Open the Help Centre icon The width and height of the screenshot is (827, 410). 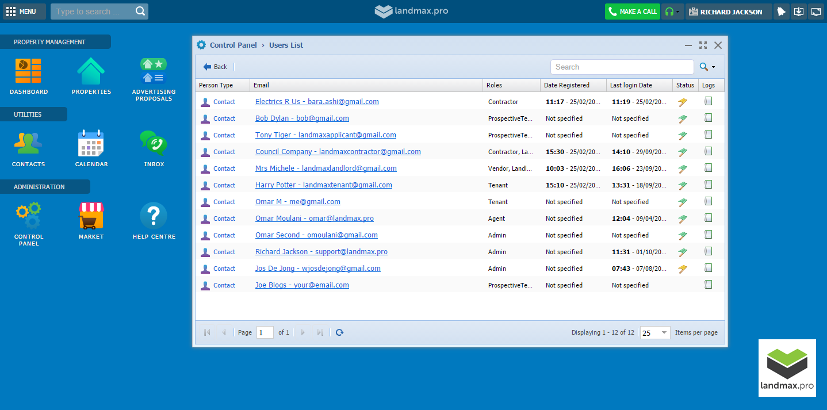tap(154, 216)
